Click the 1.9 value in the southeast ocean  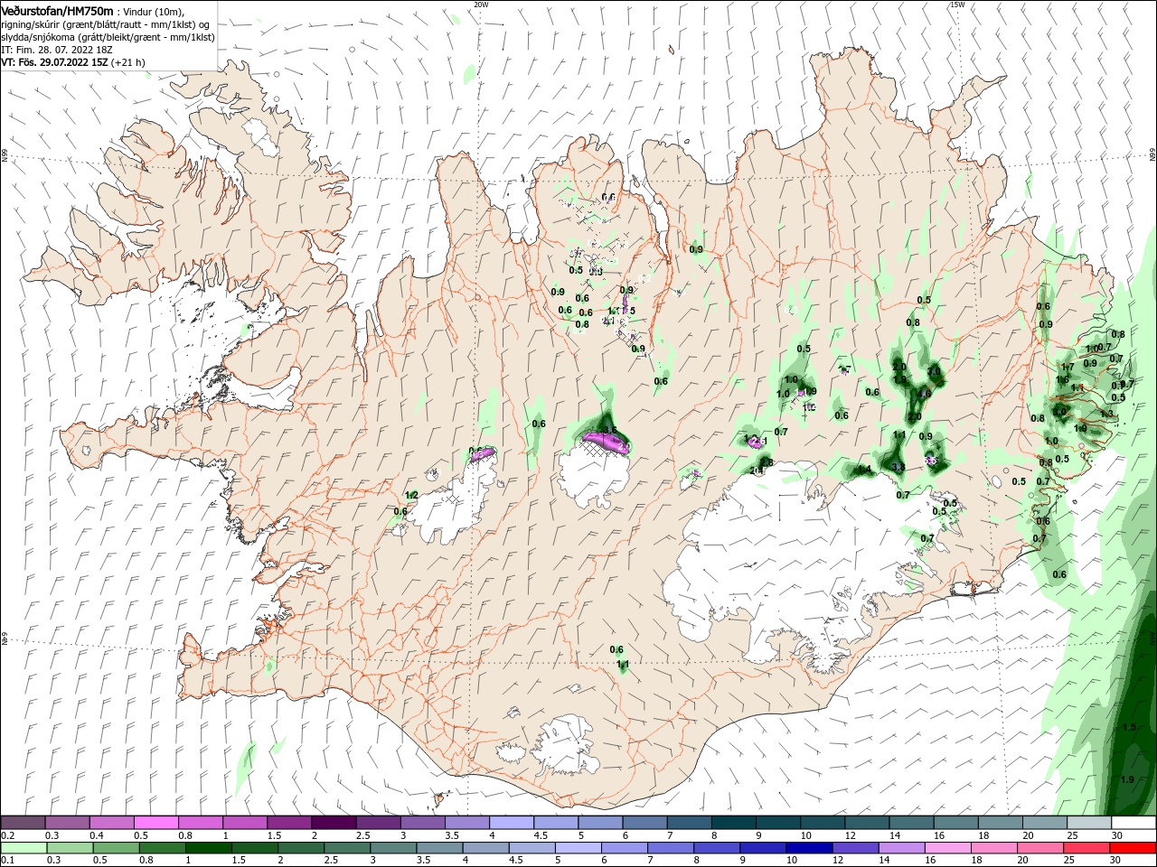pyautogui.click(x=1127, y=779)
